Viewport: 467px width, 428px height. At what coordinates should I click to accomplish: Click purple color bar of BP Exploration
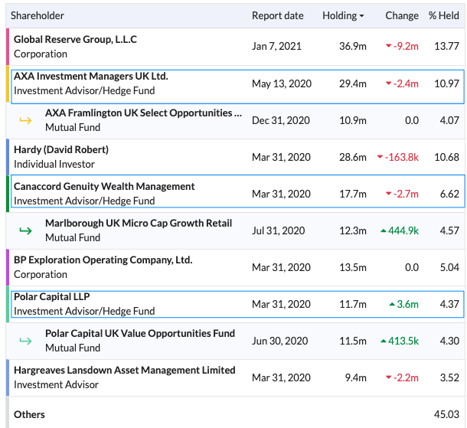(x=8, y=267)
